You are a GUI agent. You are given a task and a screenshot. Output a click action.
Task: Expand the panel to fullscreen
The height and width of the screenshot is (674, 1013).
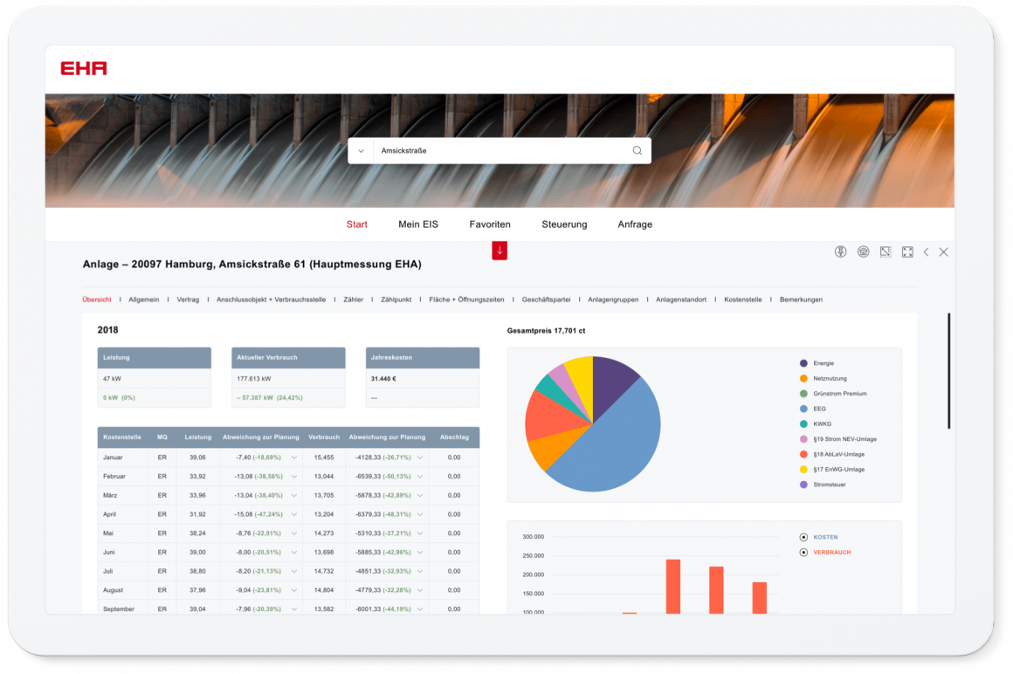click(907, 252)
